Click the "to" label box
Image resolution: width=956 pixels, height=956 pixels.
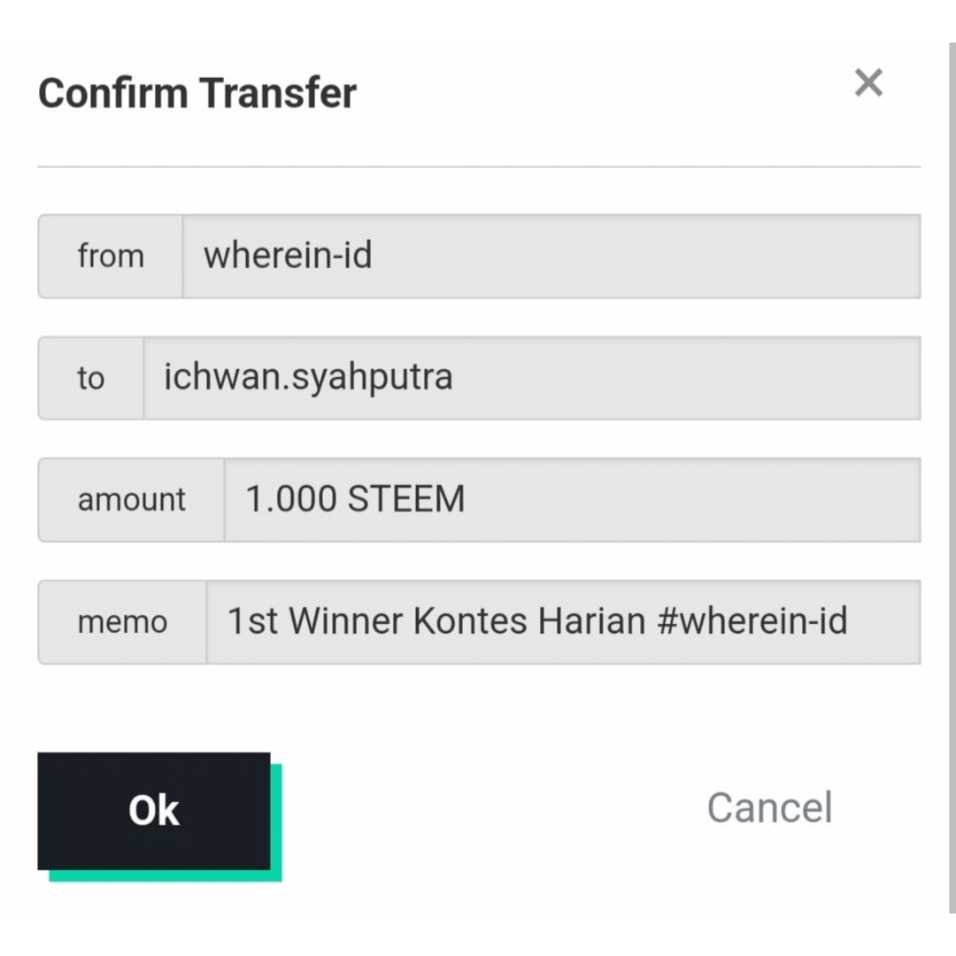pos(90,378)
